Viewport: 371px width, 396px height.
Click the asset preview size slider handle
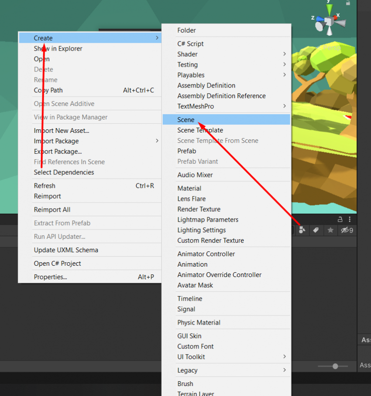click(335, 366)
